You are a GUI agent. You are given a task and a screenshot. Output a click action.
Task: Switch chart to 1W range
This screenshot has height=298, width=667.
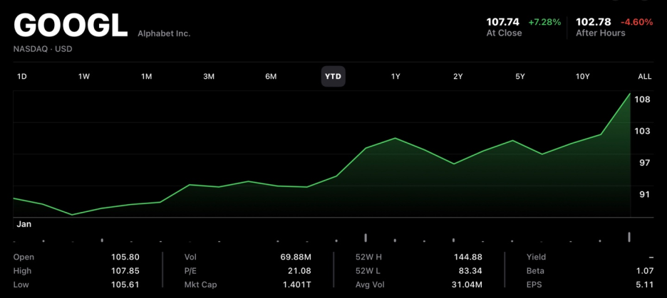(x=84, y=77)
